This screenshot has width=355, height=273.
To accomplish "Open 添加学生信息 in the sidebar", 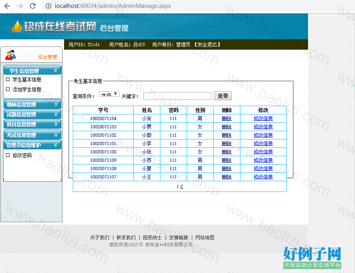I will pyautogui.click(x=27, y=89).
